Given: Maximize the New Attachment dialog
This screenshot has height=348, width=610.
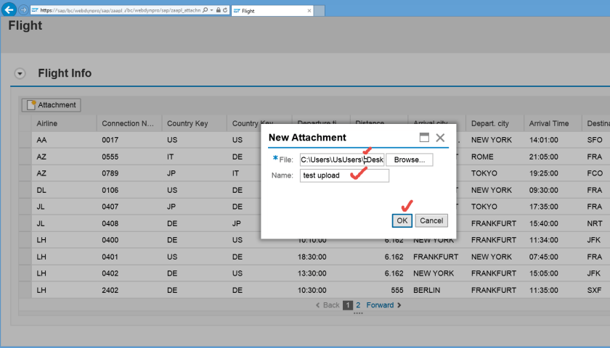Looking at the screenshot, I should (x=424, y=138).
